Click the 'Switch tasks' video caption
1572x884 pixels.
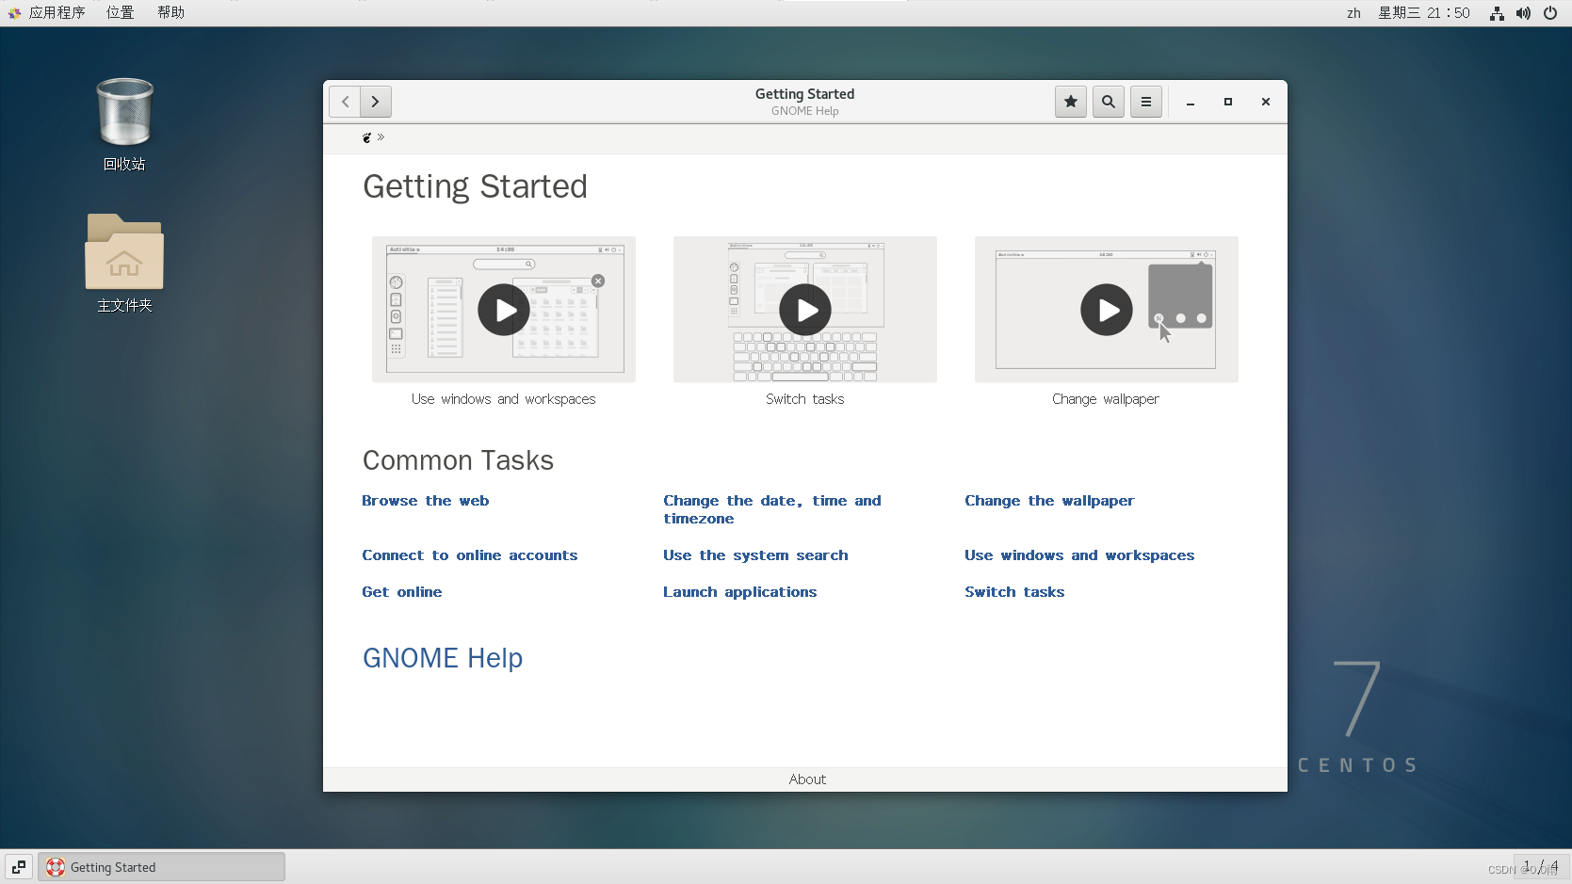pyautogui.click(x=805, y=399)
